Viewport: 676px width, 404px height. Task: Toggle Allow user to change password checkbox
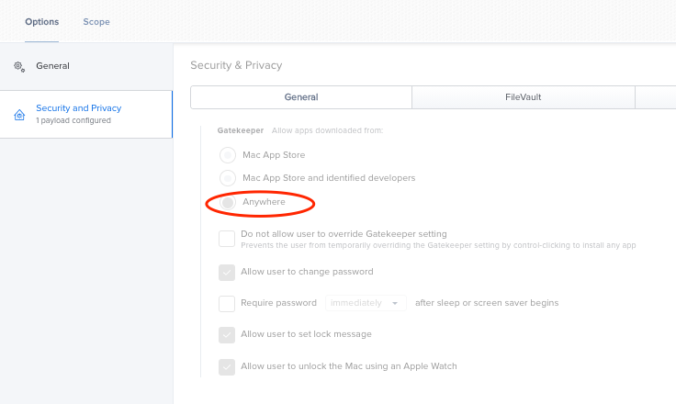click(x=227, y=273)
